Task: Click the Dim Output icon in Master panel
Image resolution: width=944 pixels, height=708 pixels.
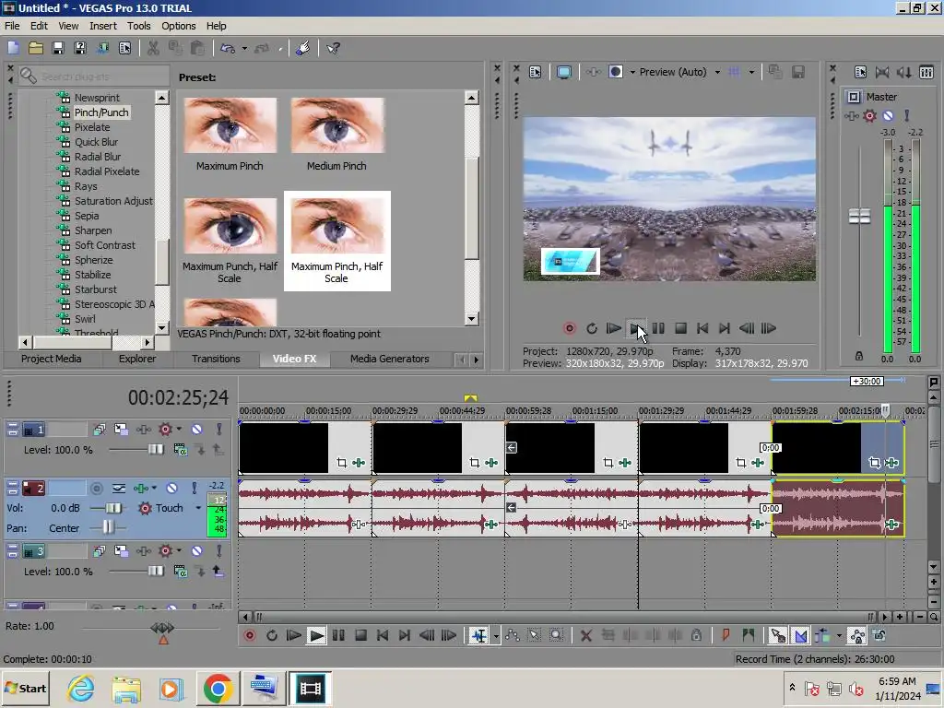Action: (x=903, y=72)
